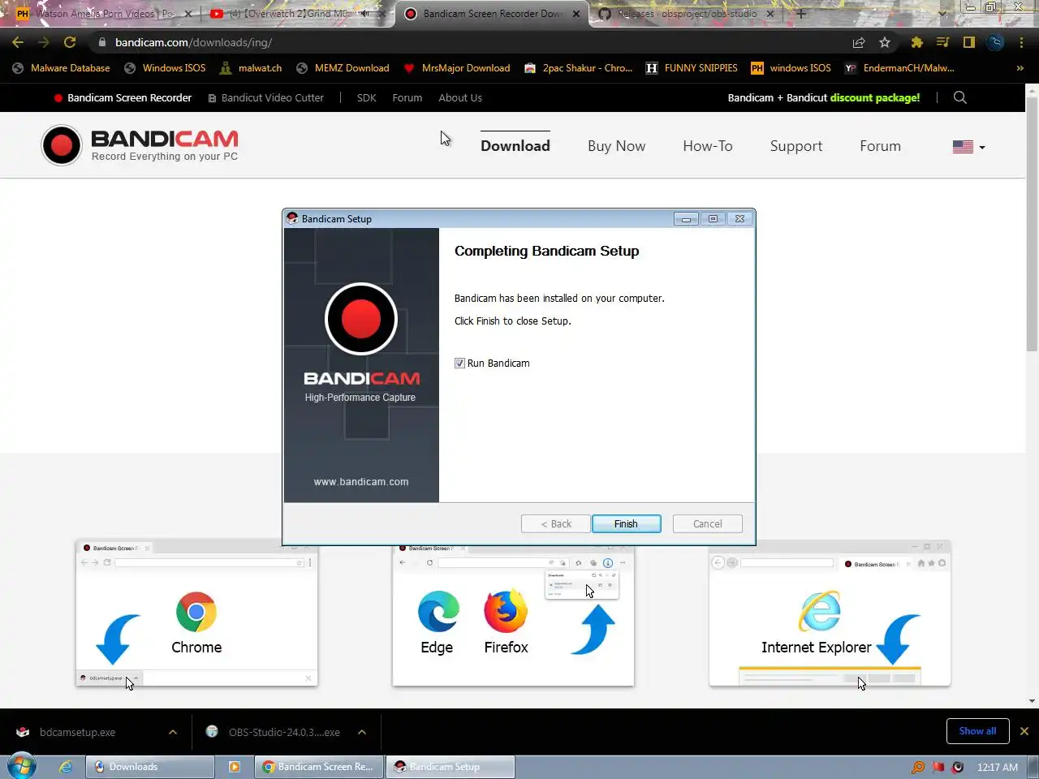
Task: Click the taskbar clock showing 12:17 AM
Action: 998,767
